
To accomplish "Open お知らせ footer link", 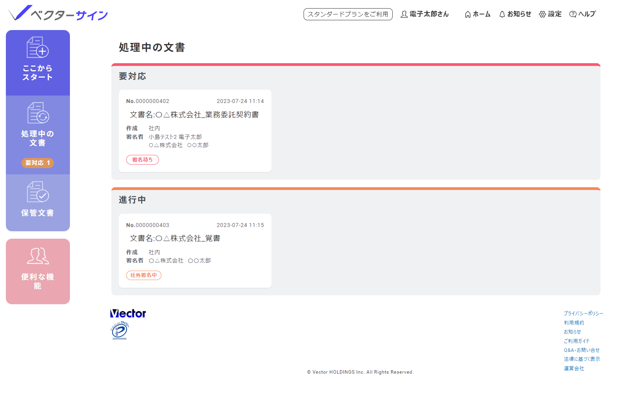I will point(572,332).
